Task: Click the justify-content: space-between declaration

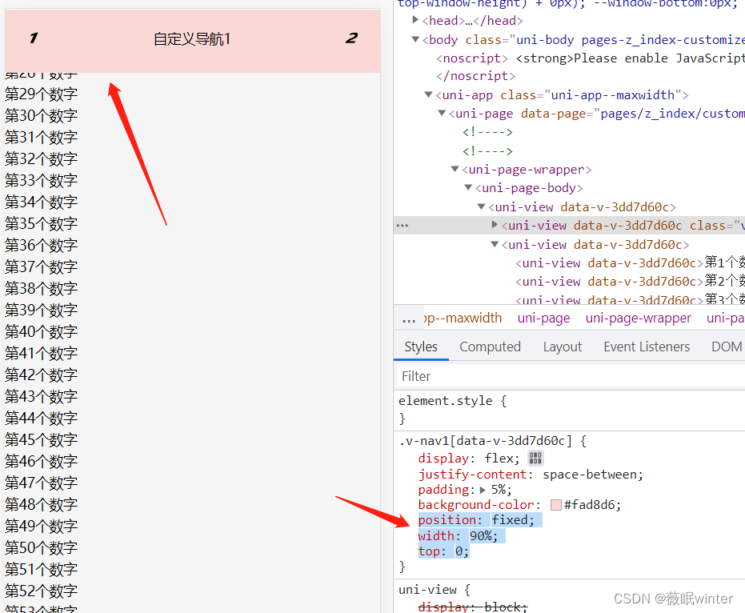Action: 531,475
